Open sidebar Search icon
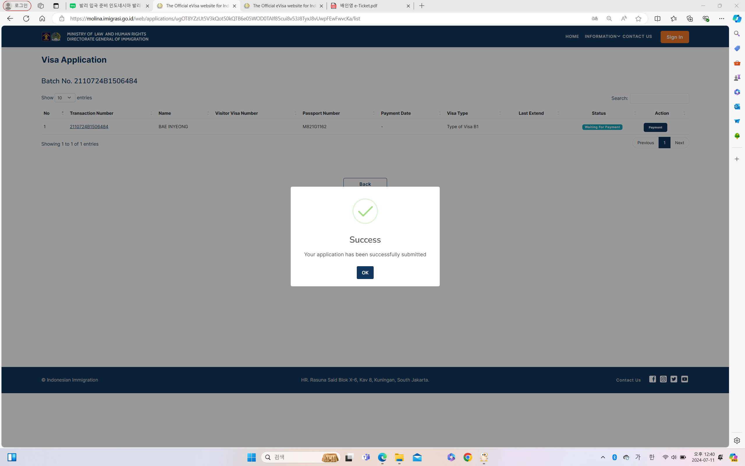 click(737, 33)
